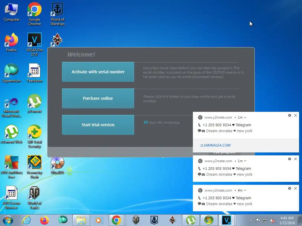Image resolution: width=302 pixels, height=226 pixels.
Task: Select VEGAS Pro 17.0 desktop icon
Action: [34, 45]
